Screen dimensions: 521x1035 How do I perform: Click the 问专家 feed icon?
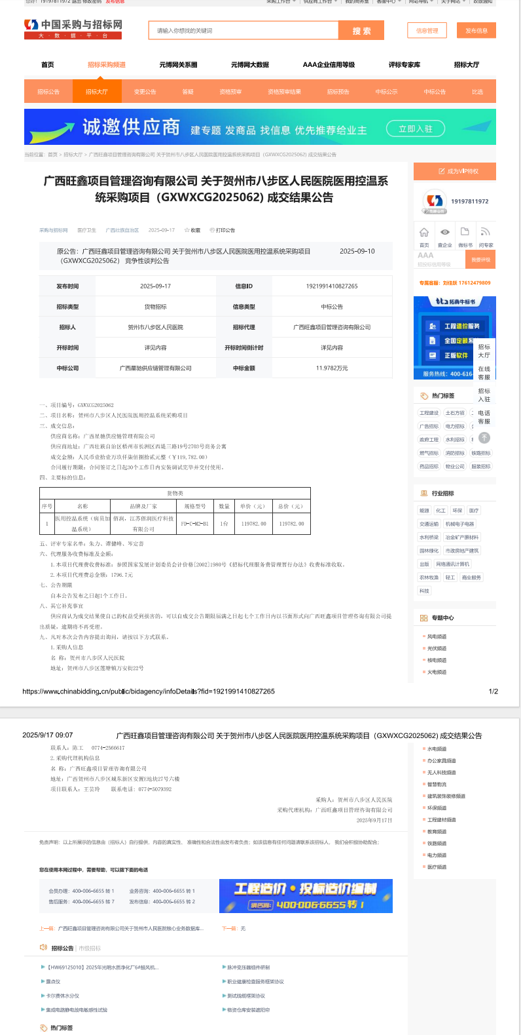485,232
